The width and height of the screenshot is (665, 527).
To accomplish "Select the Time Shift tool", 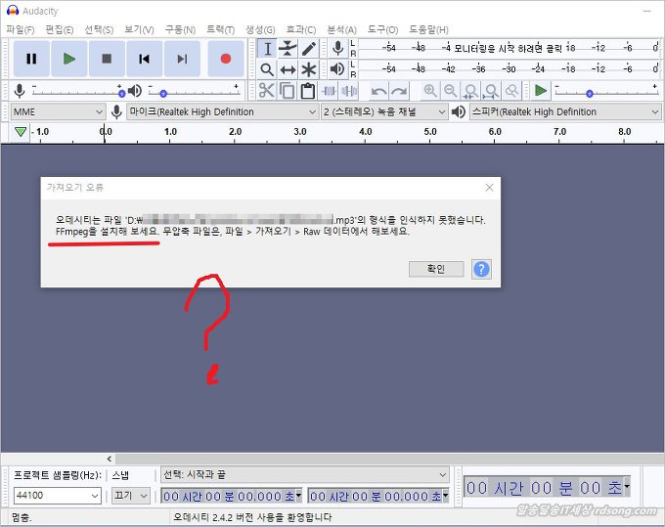I will (x=288, y=69).
